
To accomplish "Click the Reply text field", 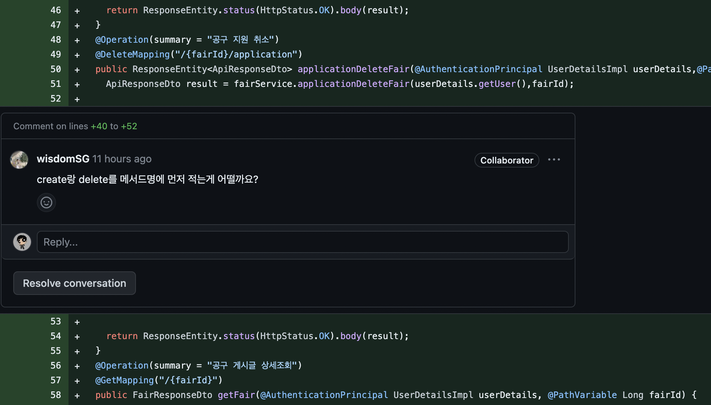I will click(302, 242).
